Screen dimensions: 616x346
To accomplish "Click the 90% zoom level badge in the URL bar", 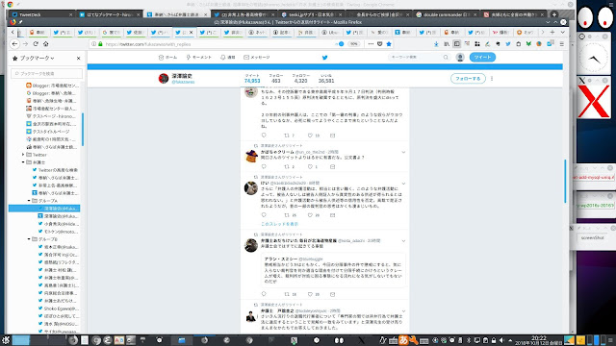I will (354, 44).
